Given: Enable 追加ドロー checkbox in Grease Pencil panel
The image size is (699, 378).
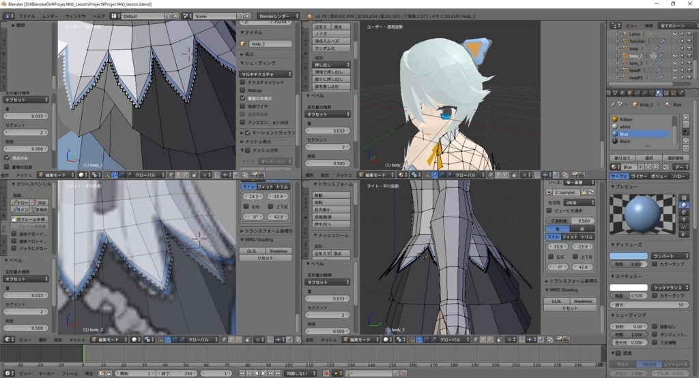Looking at the screenshot, I should click(14, 234).
